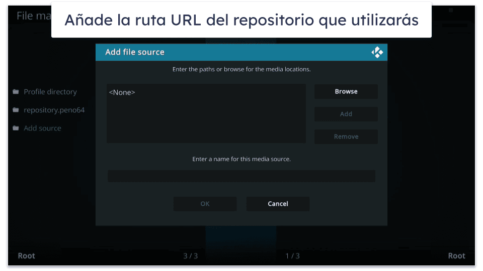Confirm with the OK button
The width and height of the screenshot is (483, 271).
pyautogui.click(x=205, y=204)
